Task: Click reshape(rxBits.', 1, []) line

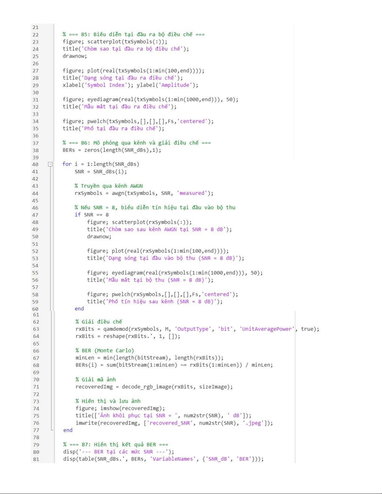Action: click(x=128, y=336)
